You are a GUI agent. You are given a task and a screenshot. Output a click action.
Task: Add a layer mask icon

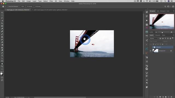(160, 97)
